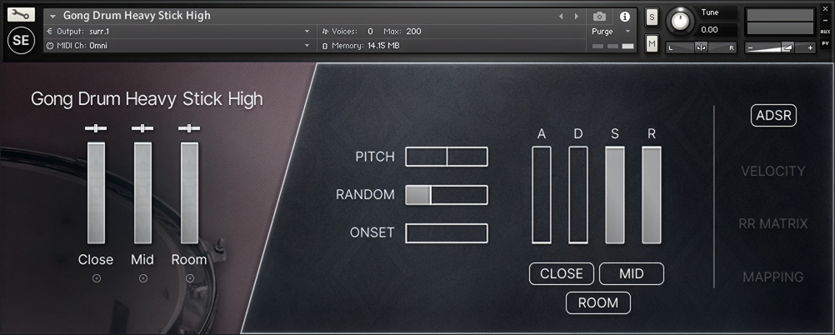Go to next instrument preset arrow
This screenshot has height=335, width=835.
(576, 16)
